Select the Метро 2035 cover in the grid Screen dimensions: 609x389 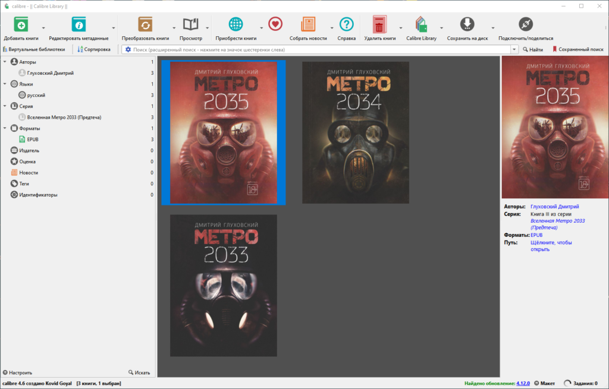[224, 132]
